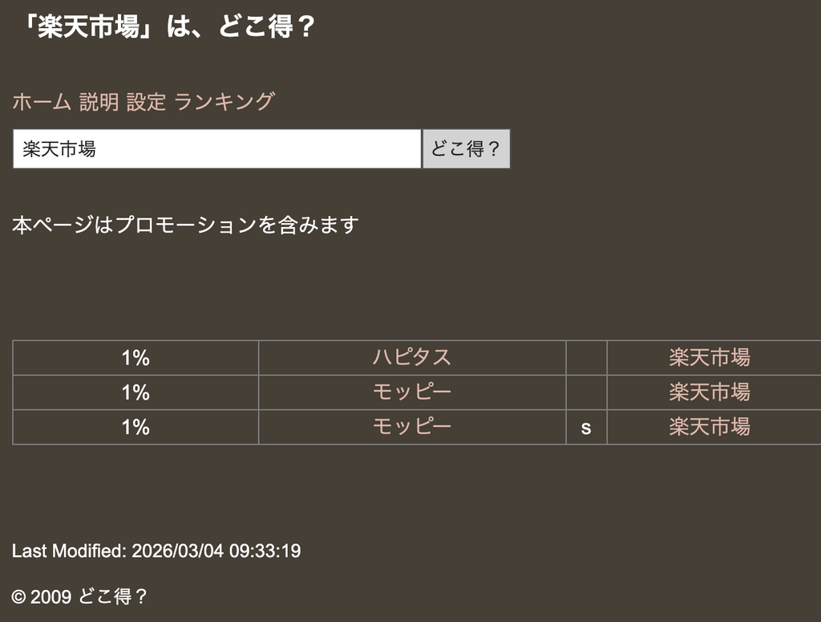Click the 1% cell in the ハピタス row
The height and width of the screenshot is (622, 821).
[x=135, y=358]
